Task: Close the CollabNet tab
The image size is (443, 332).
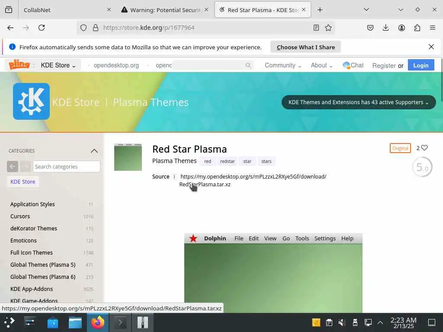Action: click(109, 10)
